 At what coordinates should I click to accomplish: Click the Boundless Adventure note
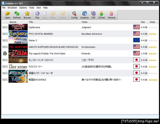click(92, 34)
